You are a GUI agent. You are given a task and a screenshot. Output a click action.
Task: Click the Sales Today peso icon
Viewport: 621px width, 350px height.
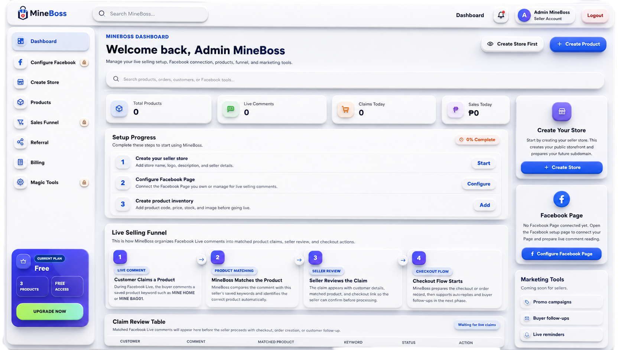(x=455, y=110)
